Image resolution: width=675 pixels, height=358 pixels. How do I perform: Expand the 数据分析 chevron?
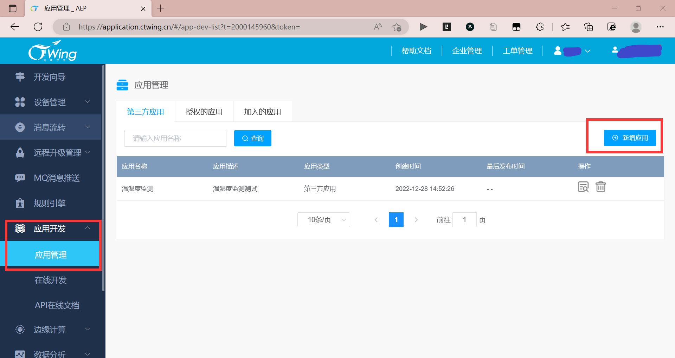(x=88, y=354)
